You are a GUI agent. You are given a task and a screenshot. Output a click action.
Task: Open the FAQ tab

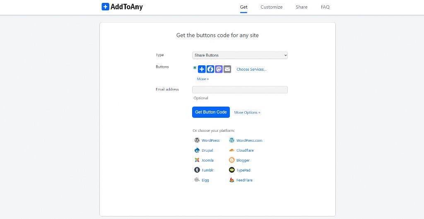tap(325, 7)
